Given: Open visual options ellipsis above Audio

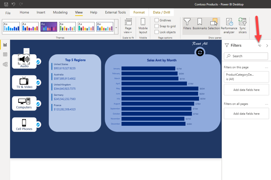Looking at the screenshot, I should 26,51.
